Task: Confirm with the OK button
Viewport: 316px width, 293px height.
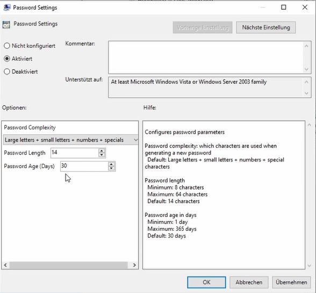Action: (206, 282)
